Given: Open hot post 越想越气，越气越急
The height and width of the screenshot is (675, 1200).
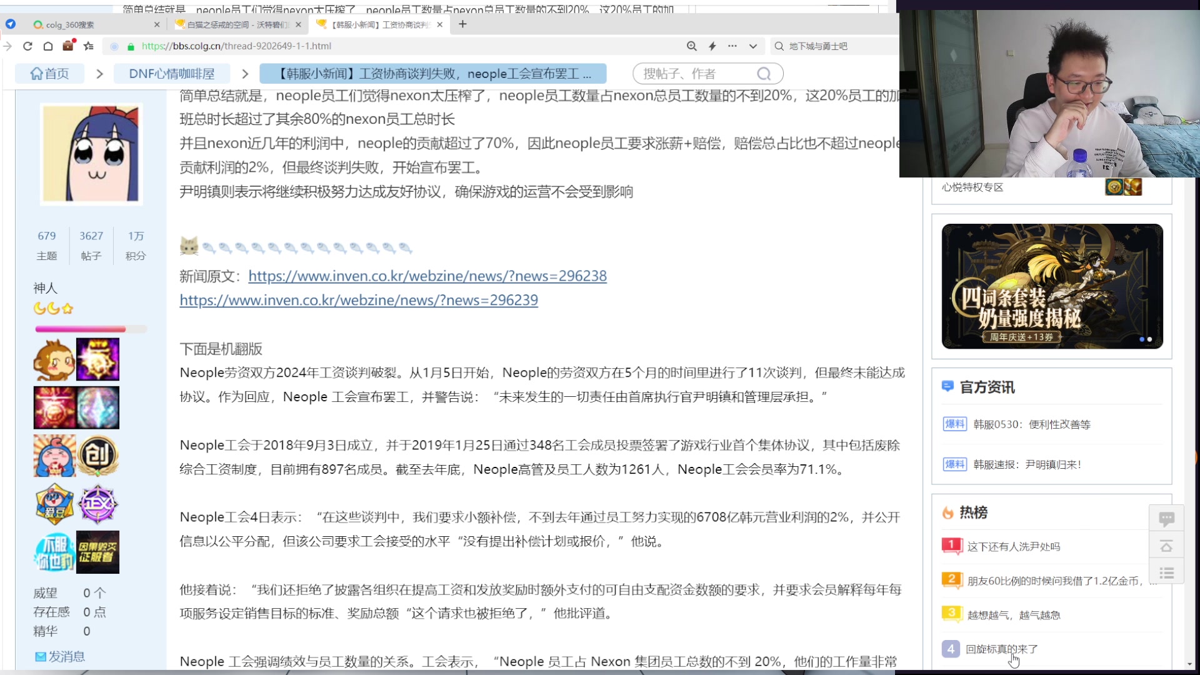Looking at the screenshot, I should click(x=1014, y=615).
